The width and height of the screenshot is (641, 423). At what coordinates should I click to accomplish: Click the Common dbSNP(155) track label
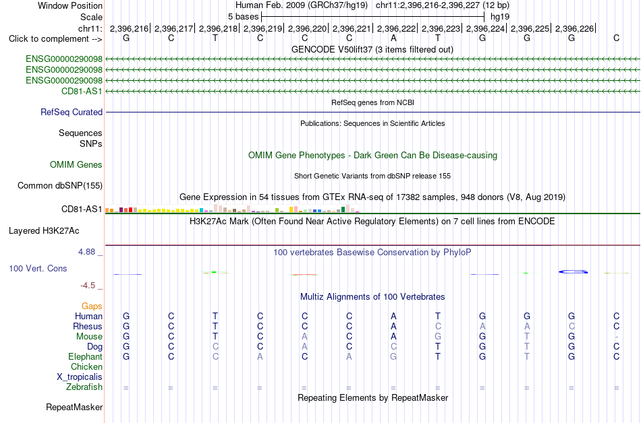(x=60, y=186)
